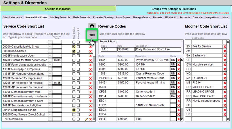
Task: Delete the Psychotherapy IOP 30 min revenue code
Action: 178,60
